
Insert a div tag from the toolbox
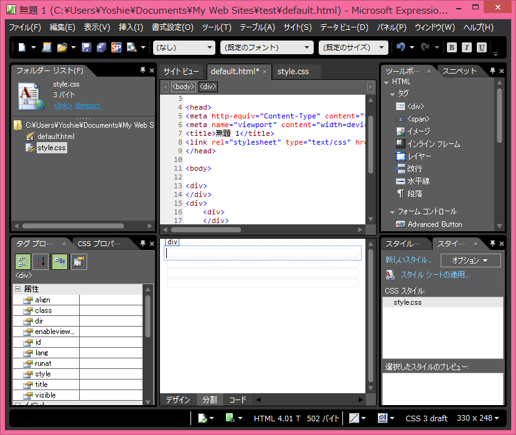(415, 107)
